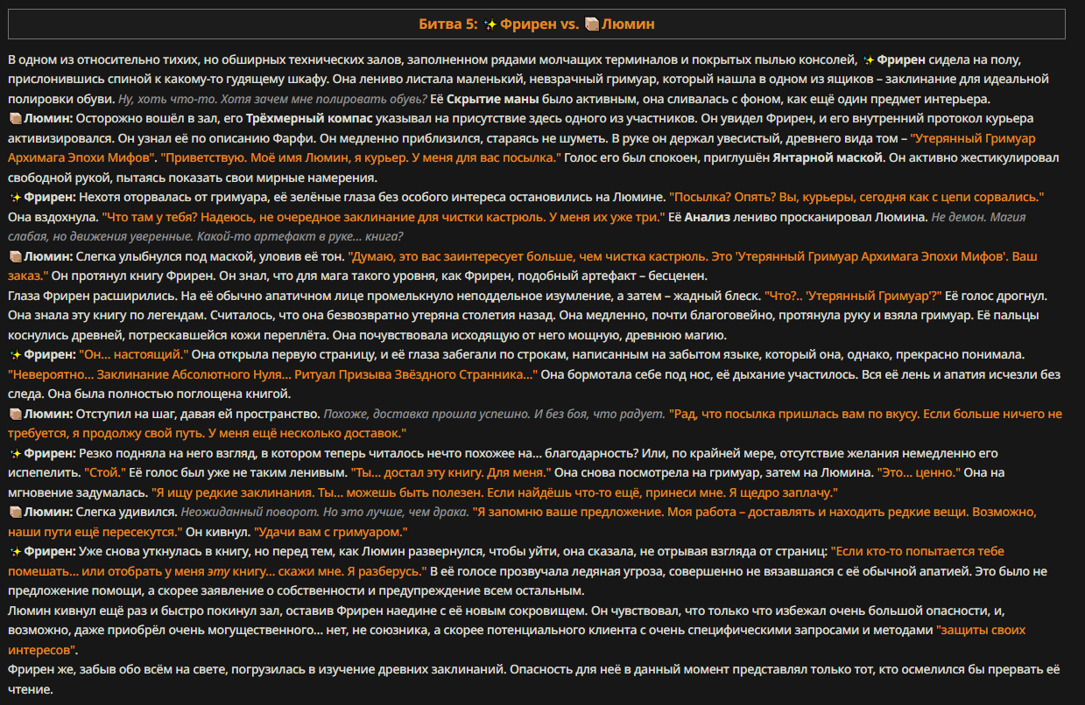Viewport: 1085px width, 705px height.
Task: Click quote 'Ты... достал эту книгу. Для меня.'
Action: pos(451,472)
